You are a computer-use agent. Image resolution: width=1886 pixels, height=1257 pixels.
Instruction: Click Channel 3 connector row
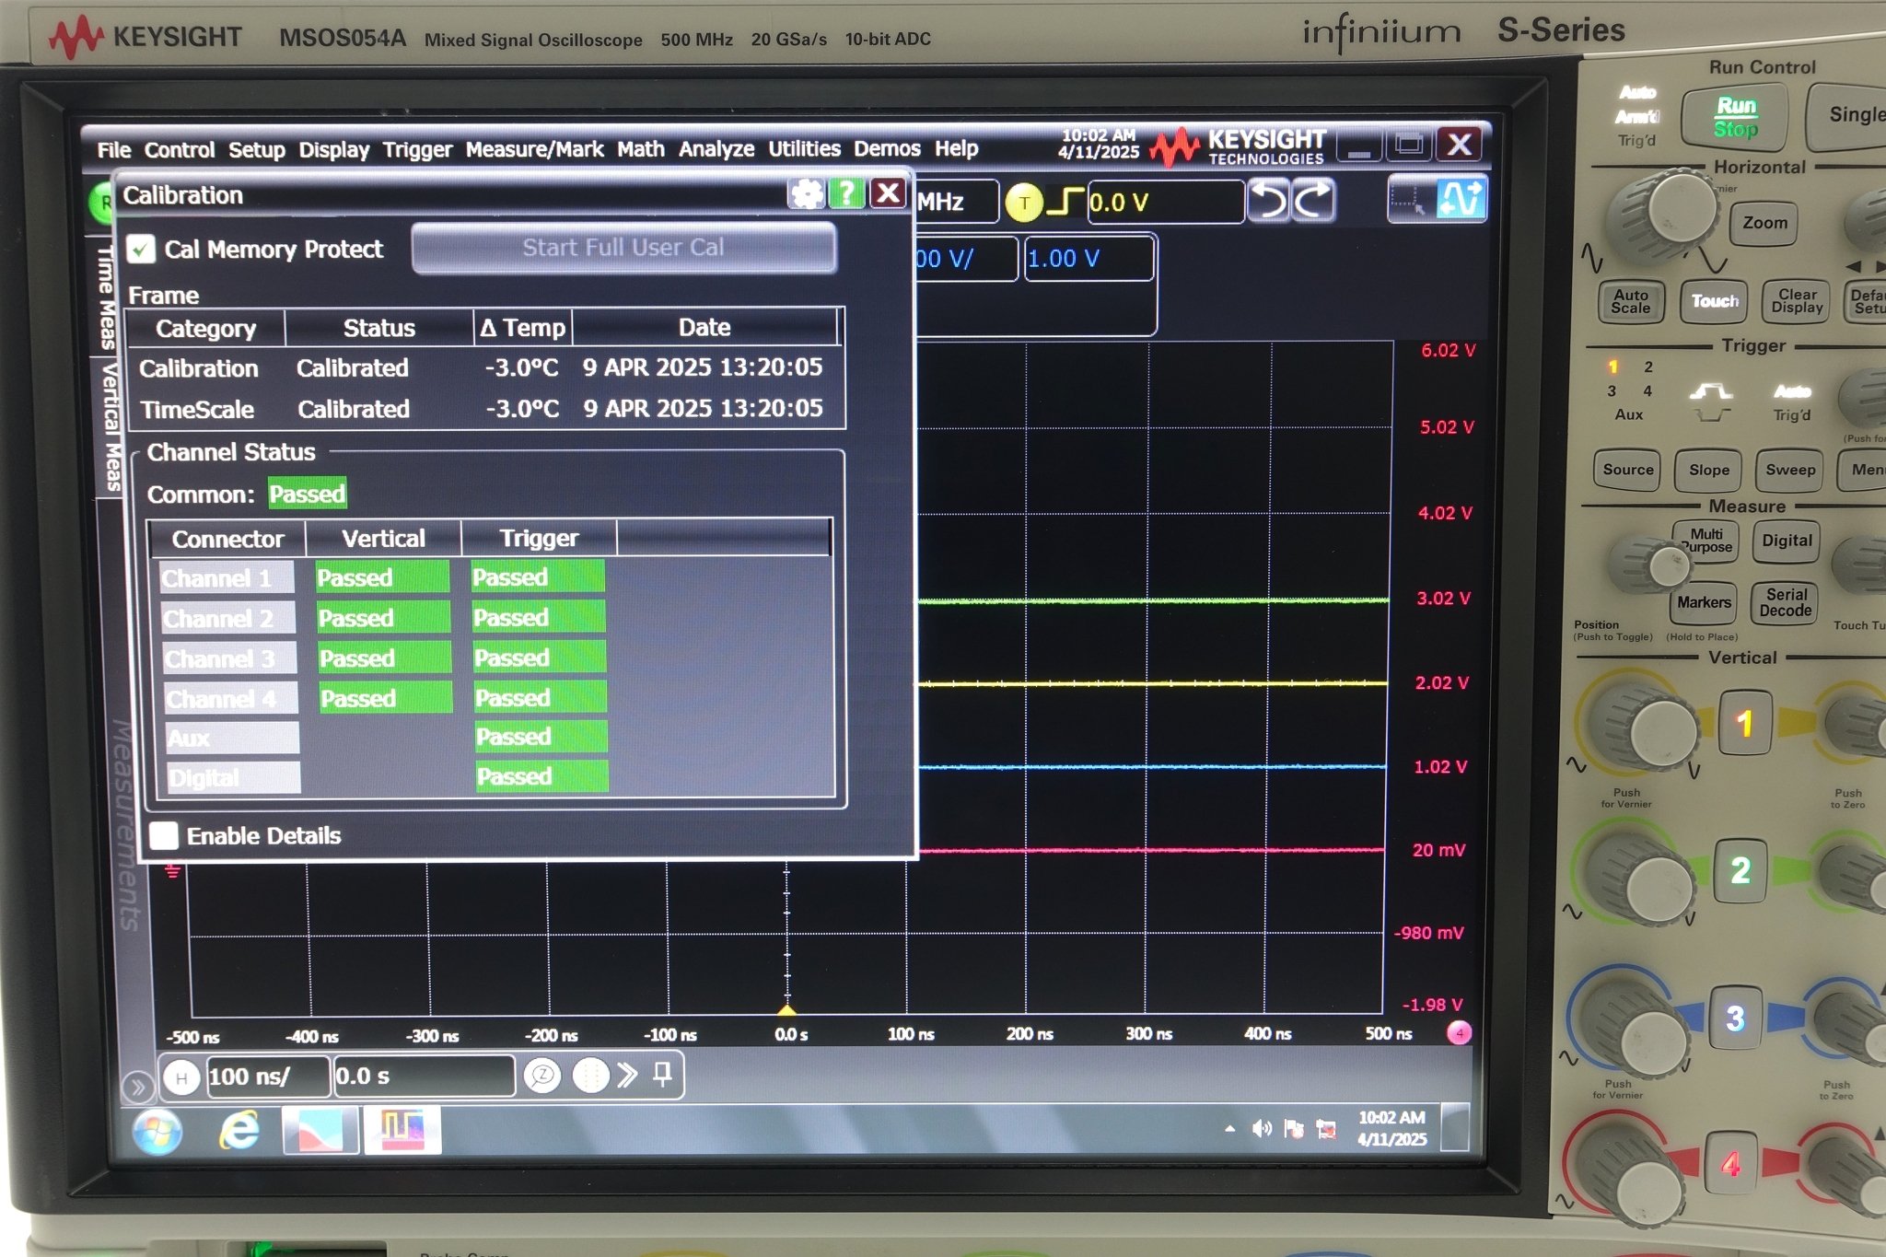230,659
